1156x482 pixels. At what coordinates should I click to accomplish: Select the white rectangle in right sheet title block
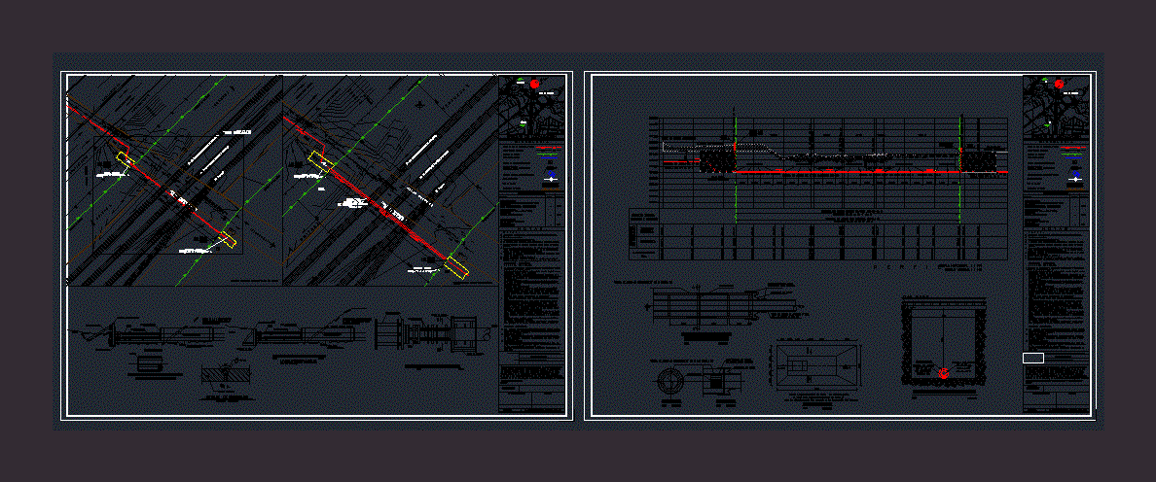(x=1032, y=359)
